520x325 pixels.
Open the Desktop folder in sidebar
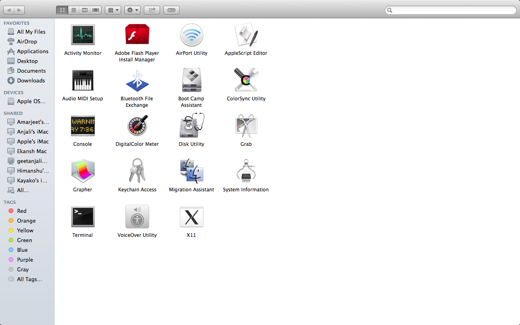pos(27,61)
